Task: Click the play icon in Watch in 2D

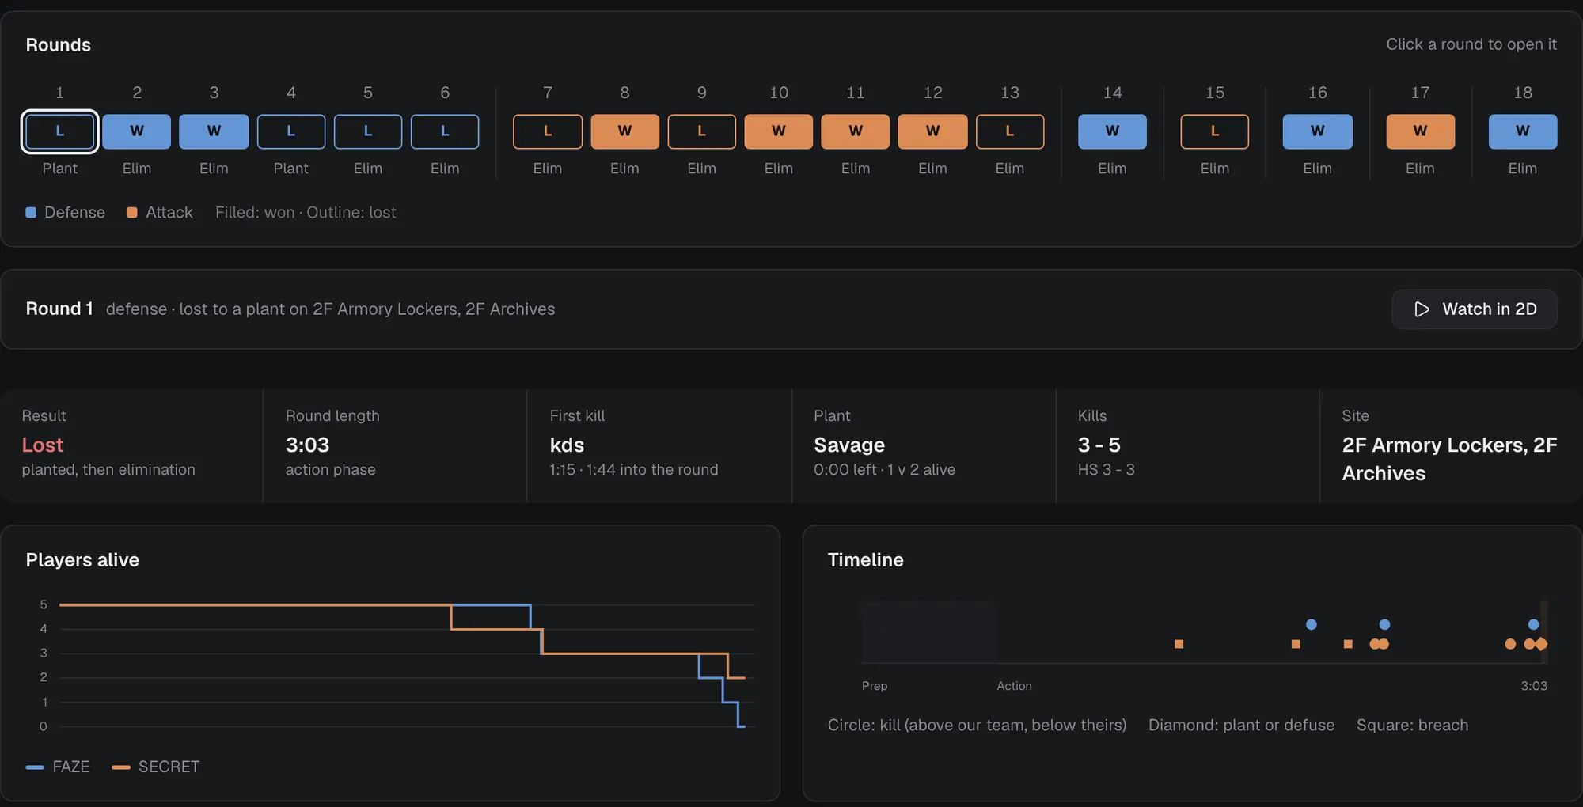Action: click(x=1422, y=309)
